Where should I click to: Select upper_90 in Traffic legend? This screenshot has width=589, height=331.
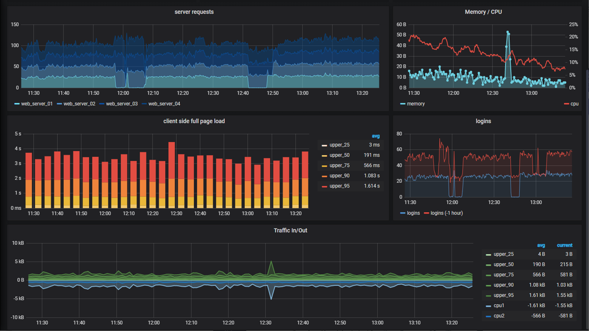coord(504,285)
